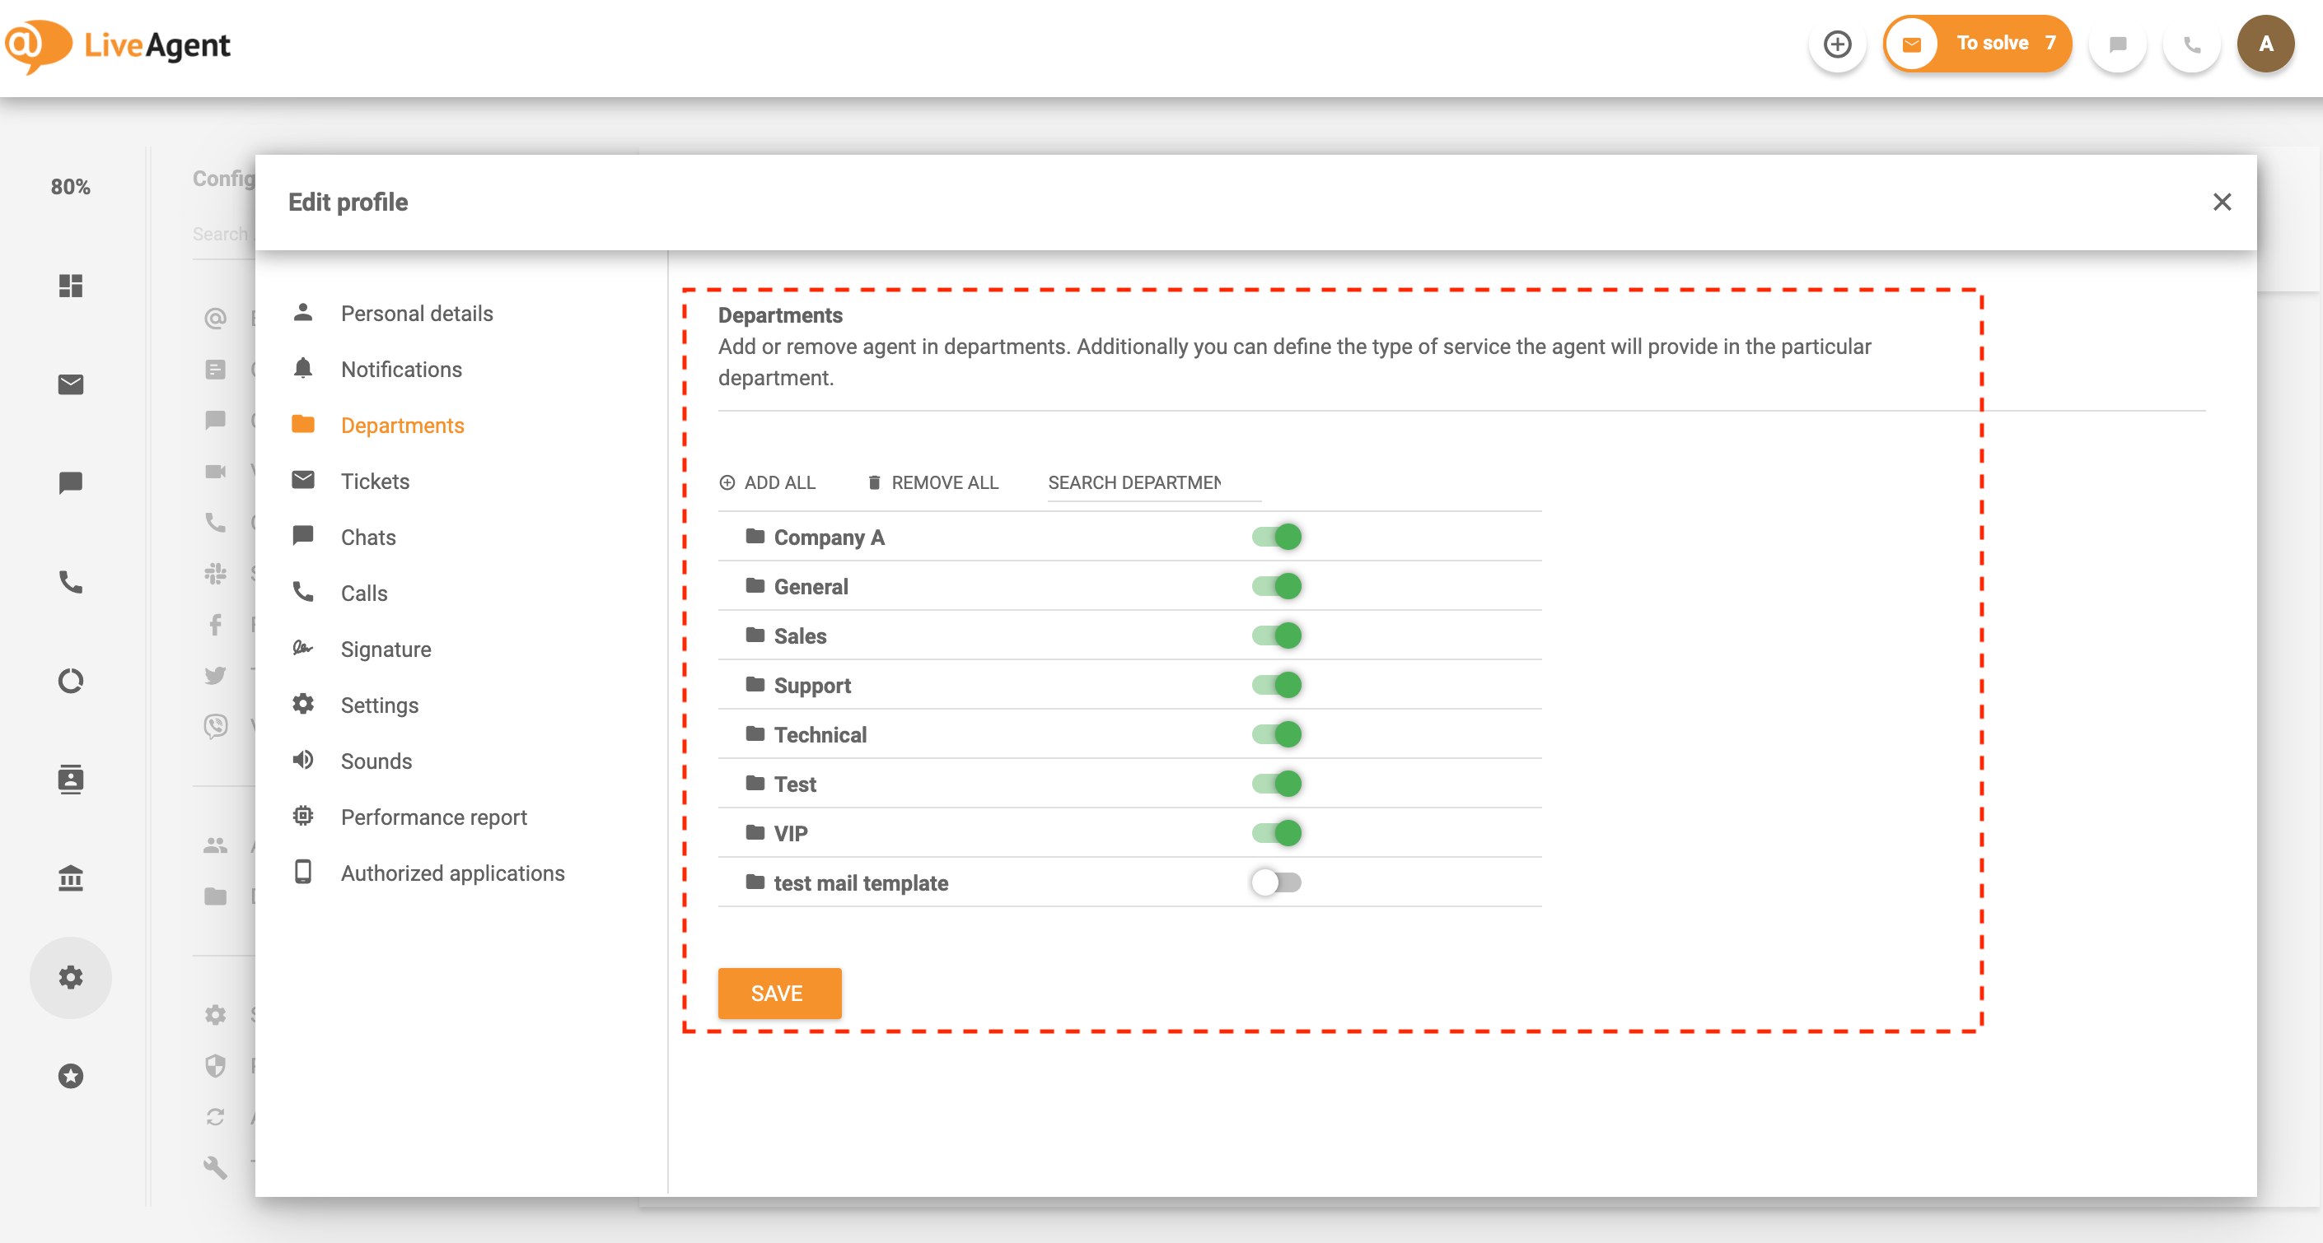Select the Tickets envelope icon in sidebar
Screen dimensions: 2323x1243
70,385
